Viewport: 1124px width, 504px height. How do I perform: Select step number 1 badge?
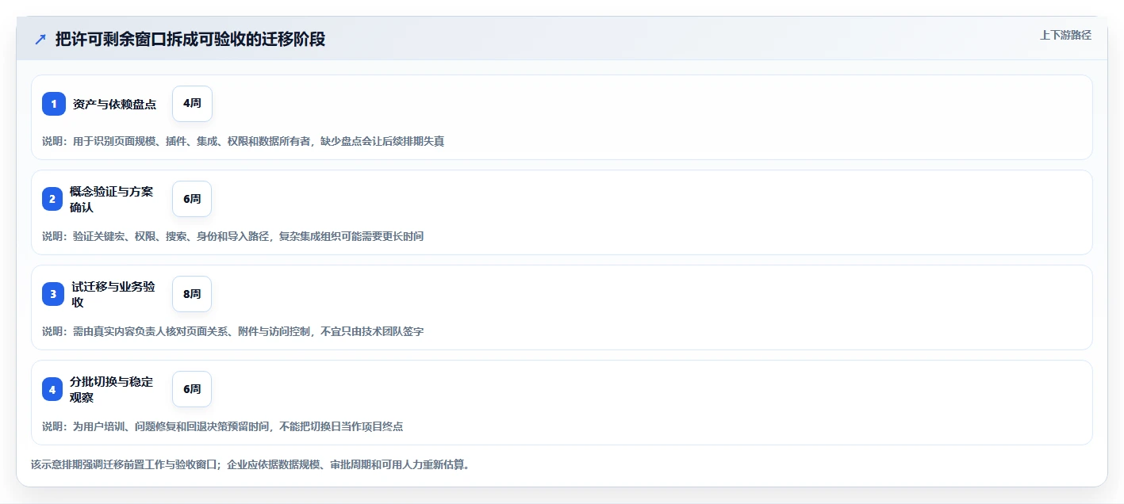[x=54, y=104]
